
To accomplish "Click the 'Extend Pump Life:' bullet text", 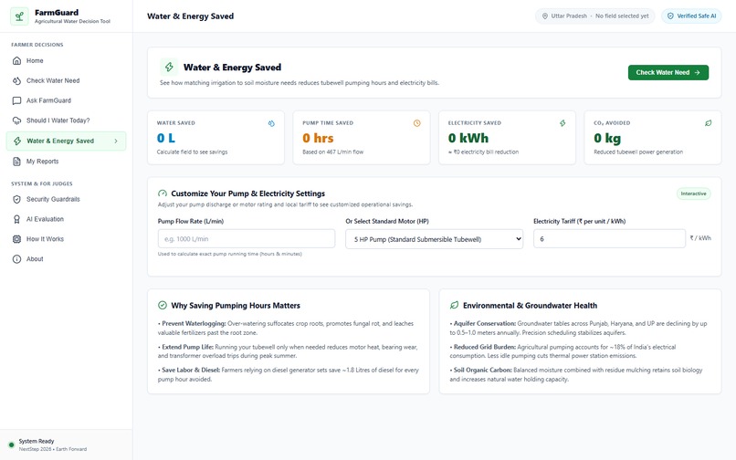I will click(186, 347).
